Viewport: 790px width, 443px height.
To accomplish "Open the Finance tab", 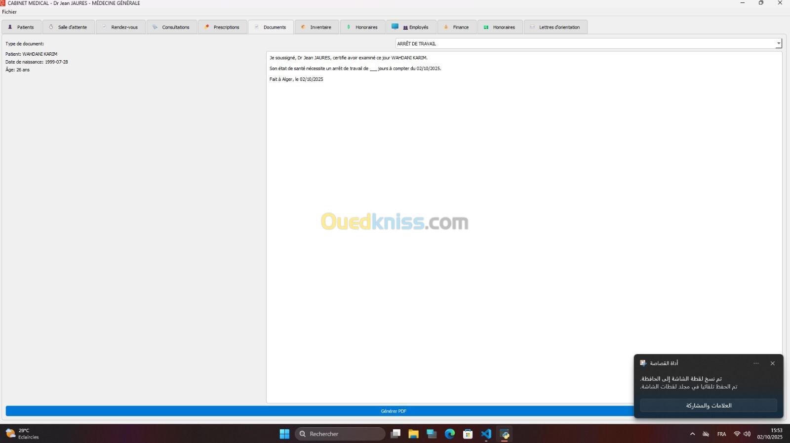I will pyautogui.click(x=457, y=27).
